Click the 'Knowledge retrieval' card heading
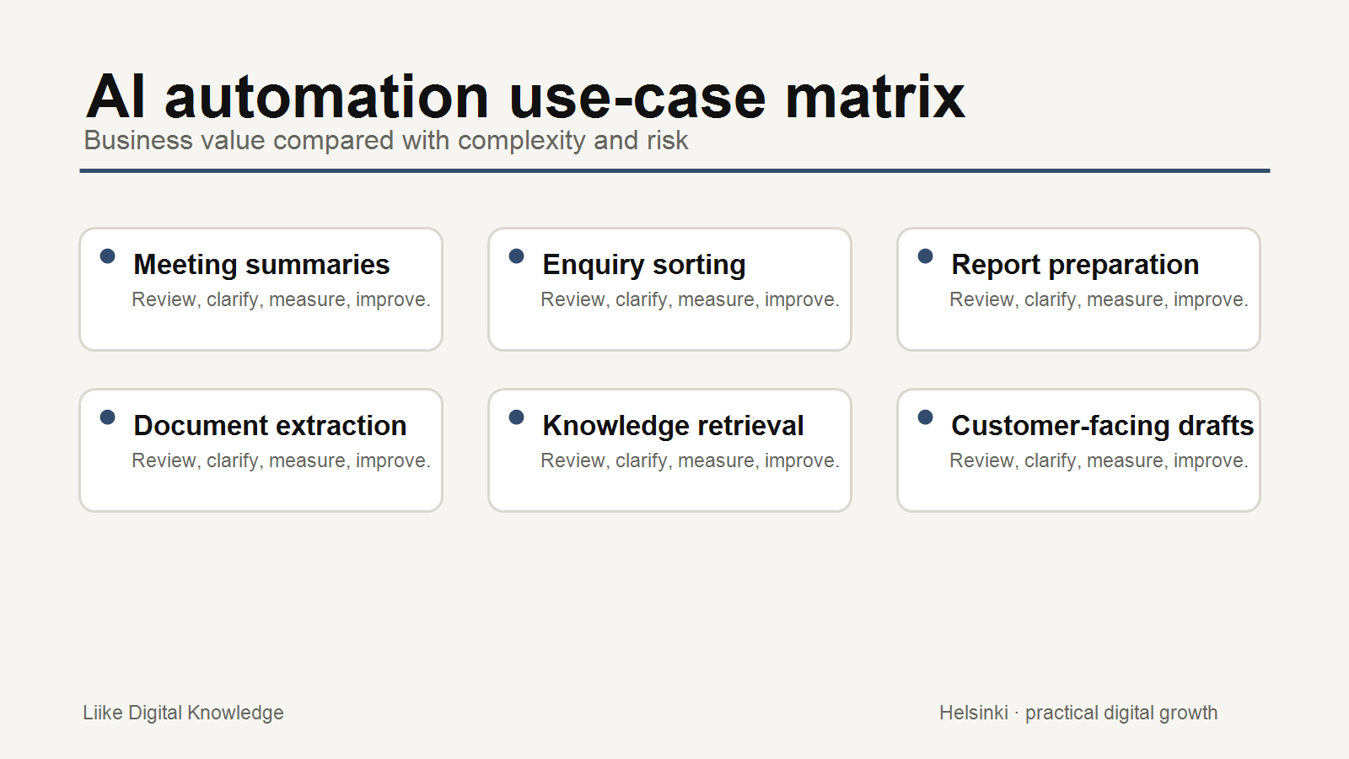Viewport: 1349px width, 759px height. [673, 425]
